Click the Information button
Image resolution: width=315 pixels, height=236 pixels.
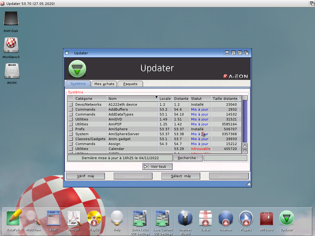pos(229,176)
